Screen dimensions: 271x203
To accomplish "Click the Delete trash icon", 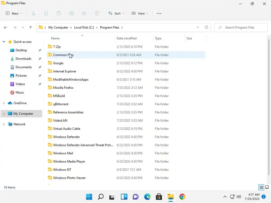I will [x=97, y=13].
